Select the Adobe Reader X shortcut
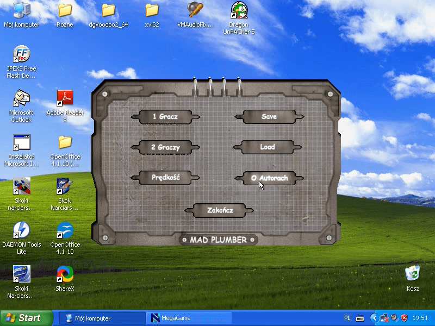 pyautogui.click(x=65, y=106)
